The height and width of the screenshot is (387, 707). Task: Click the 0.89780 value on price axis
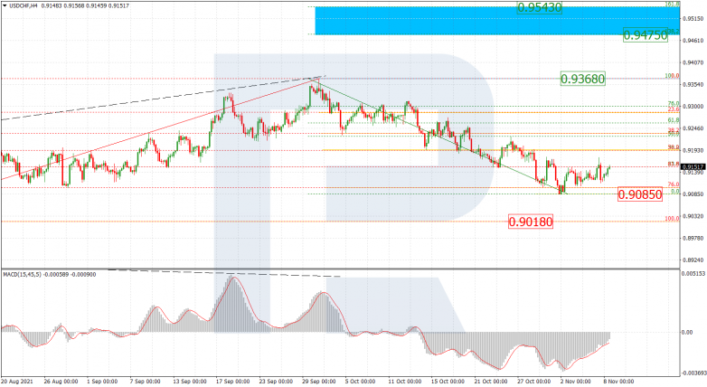click(x=693, y=239)
